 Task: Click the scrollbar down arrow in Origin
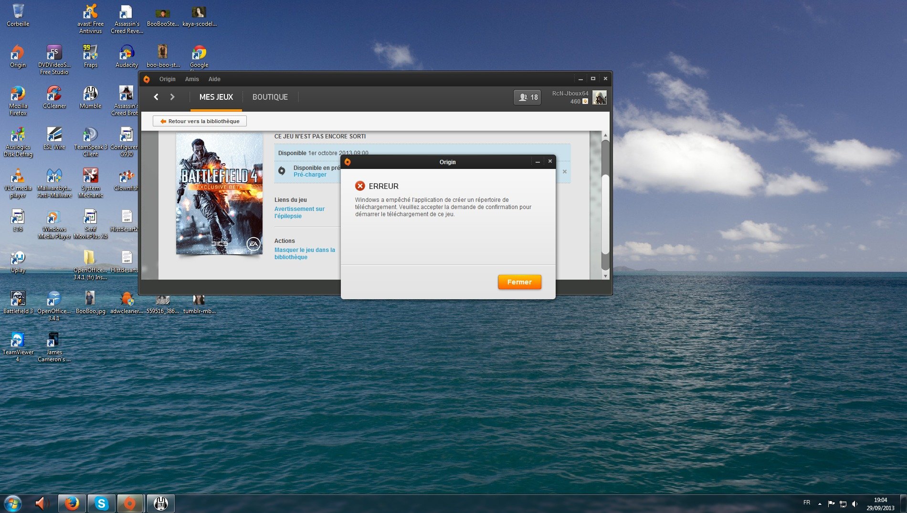[605, 276]
